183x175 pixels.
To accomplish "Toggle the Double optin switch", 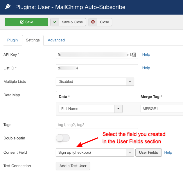I will [63, 138].
